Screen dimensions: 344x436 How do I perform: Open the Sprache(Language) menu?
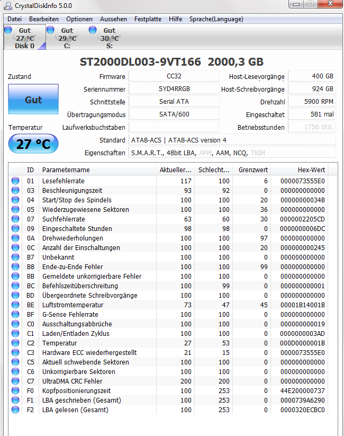(216, 19)
